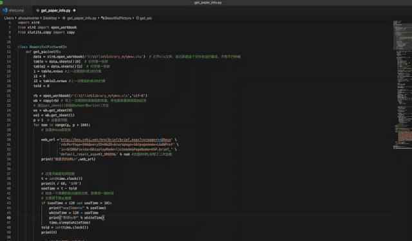Click the unsaved-changes dot on get_paper_info.py tab

75,10
